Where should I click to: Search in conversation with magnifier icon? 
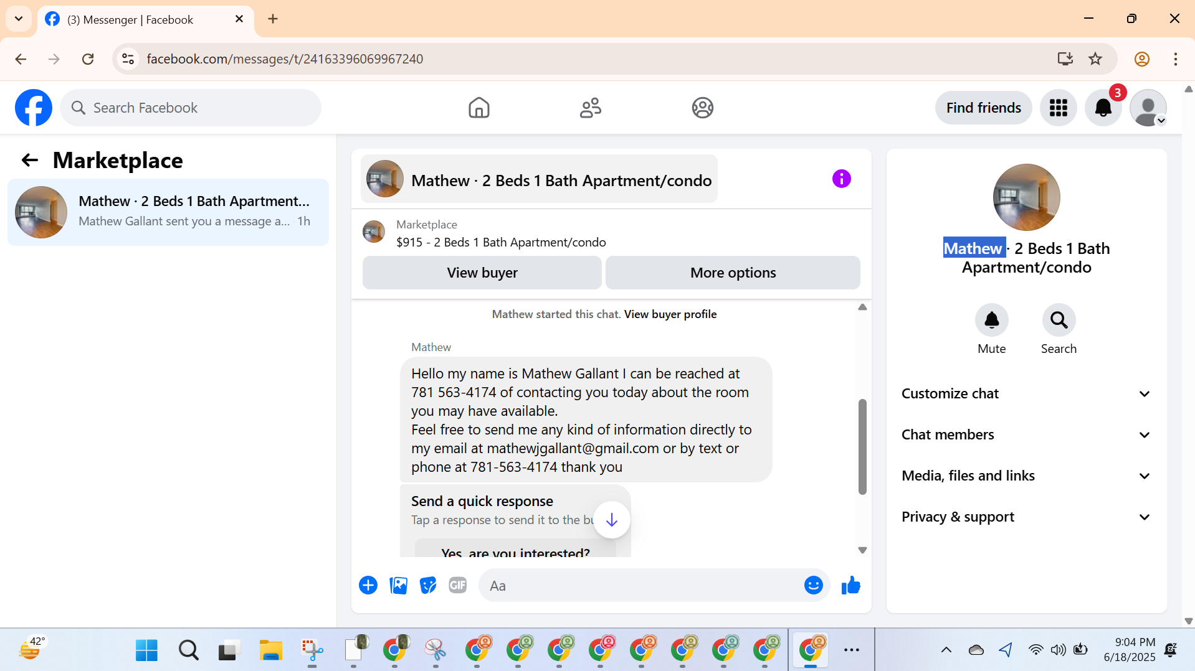point(1059,320)
